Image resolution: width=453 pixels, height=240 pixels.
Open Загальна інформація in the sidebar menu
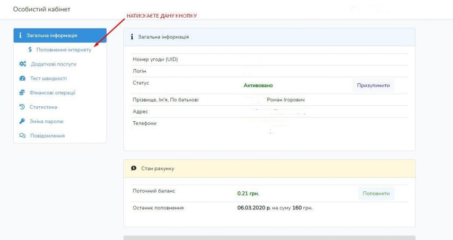(60, 35)
